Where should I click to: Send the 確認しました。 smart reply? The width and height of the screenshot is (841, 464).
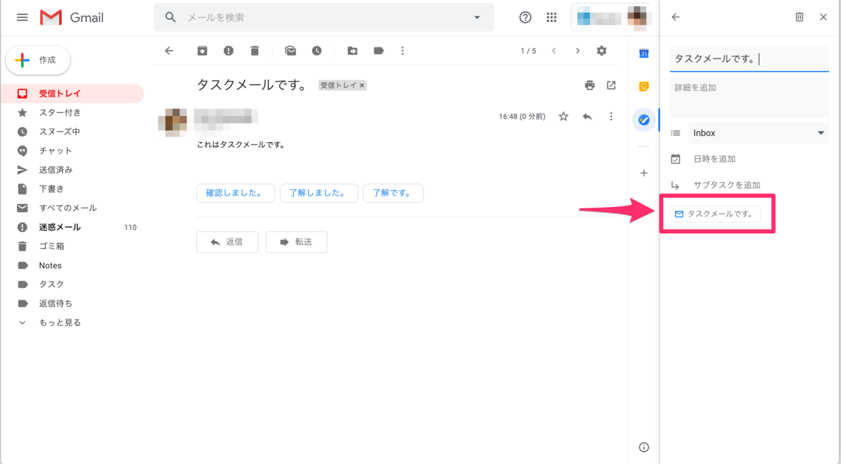click(235, 193)
